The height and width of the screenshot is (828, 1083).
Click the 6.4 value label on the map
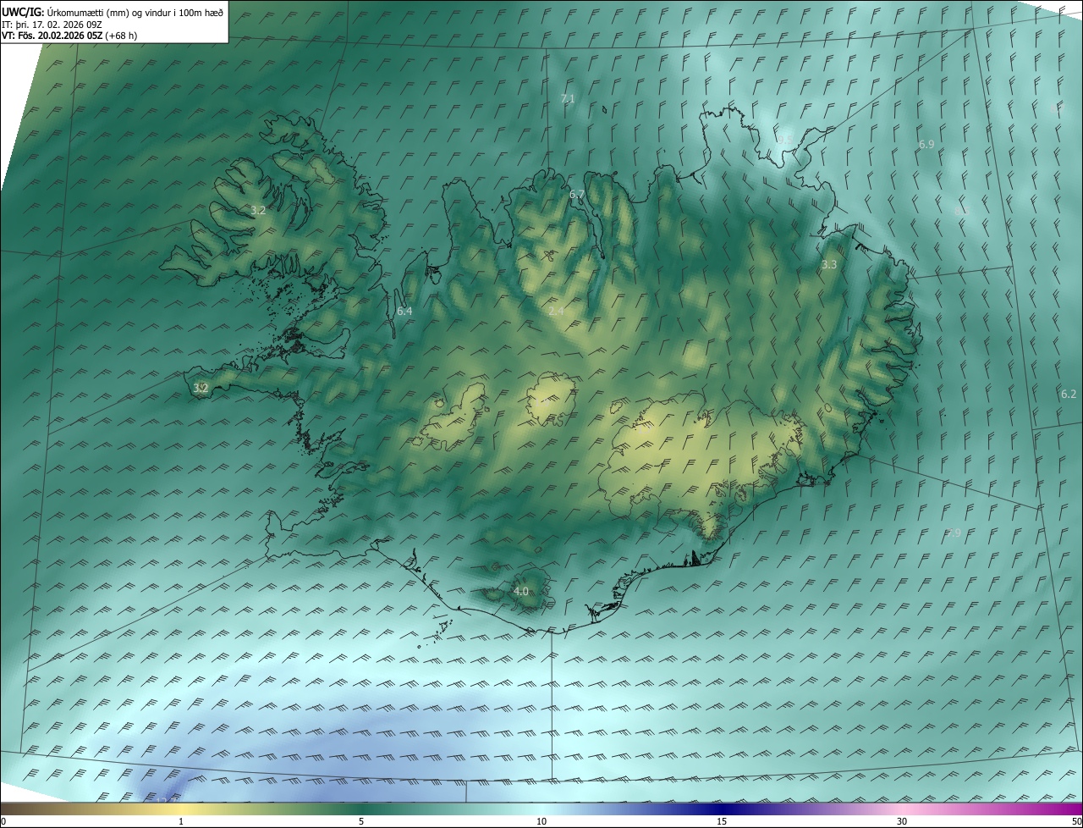click(404, 312)
